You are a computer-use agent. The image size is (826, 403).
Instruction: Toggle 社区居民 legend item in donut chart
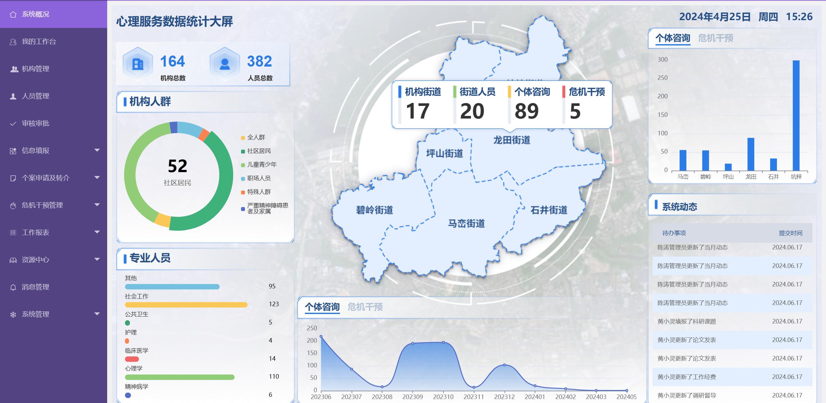coord(258,151)
